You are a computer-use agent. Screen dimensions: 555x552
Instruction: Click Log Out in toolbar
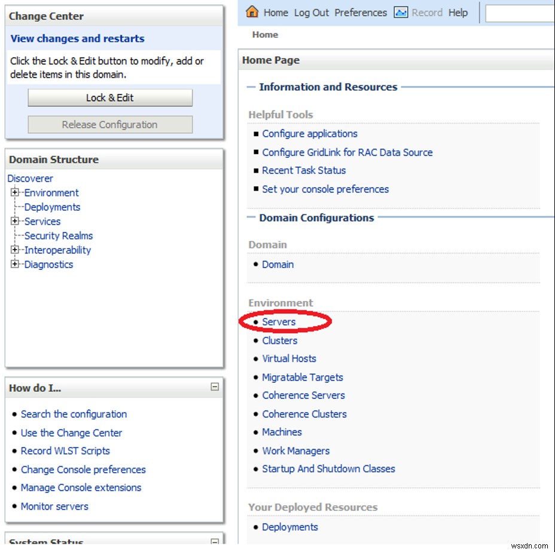coord(312,13)
